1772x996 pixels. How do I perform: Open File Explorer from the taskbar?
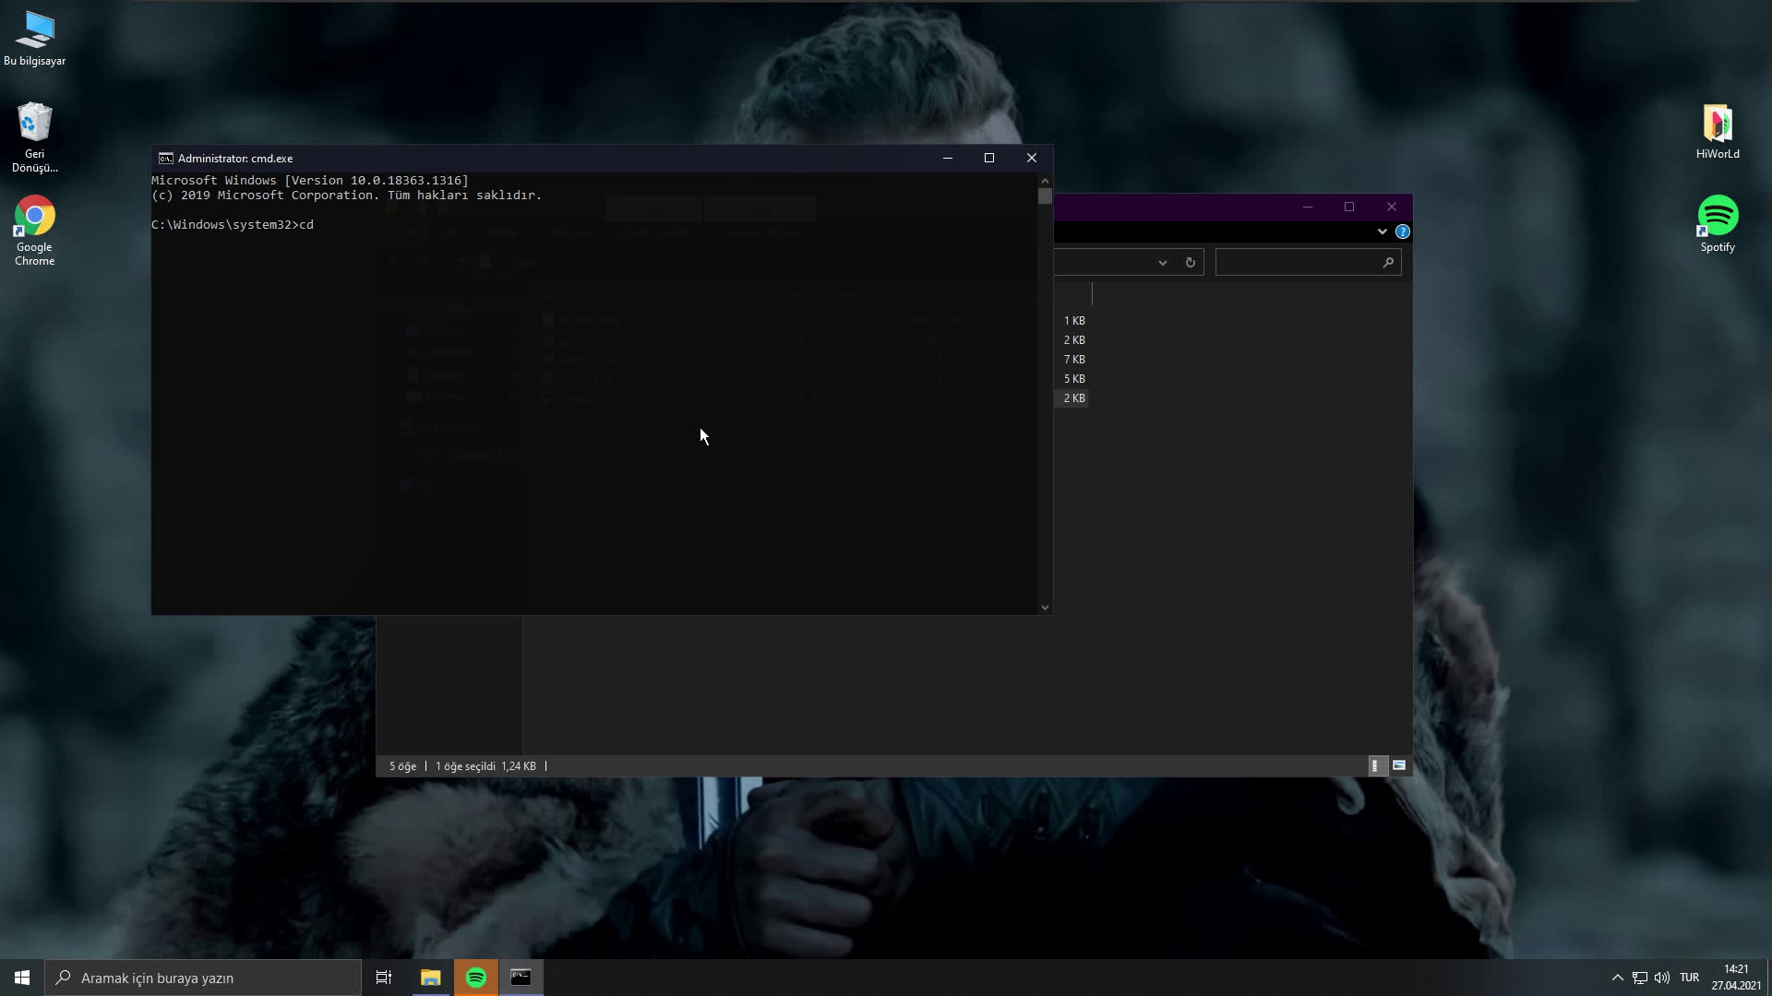[x=430, y=977]
